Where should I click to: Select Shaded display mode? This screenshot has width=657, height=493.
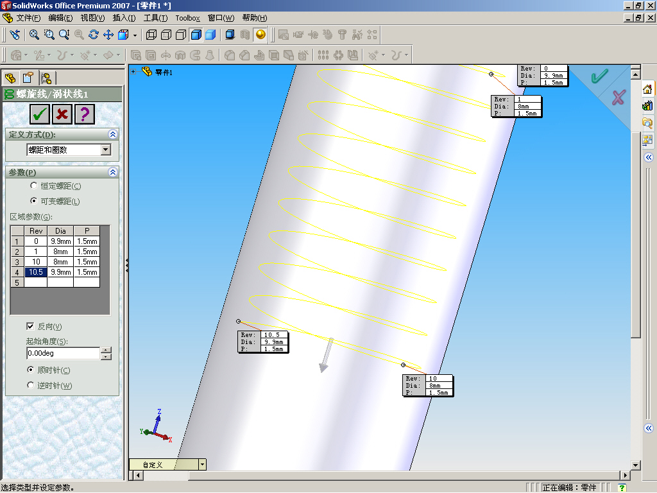pyautogui.click(x=210, y=35)
